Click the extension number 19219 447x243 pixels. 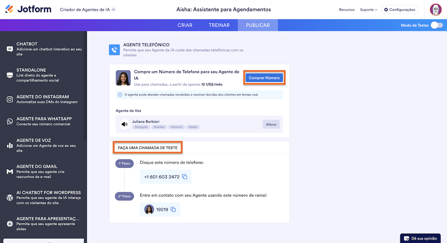pyautogui.click(x=162, y=210)
